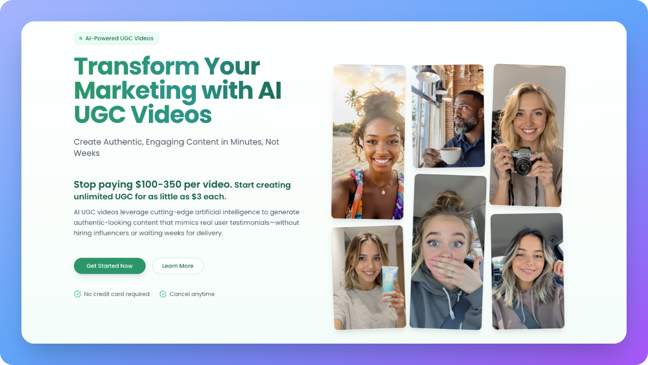This screenshot has width=648, height=365.
Task: Click the Get Started Now button
Action: click(109, 266)
